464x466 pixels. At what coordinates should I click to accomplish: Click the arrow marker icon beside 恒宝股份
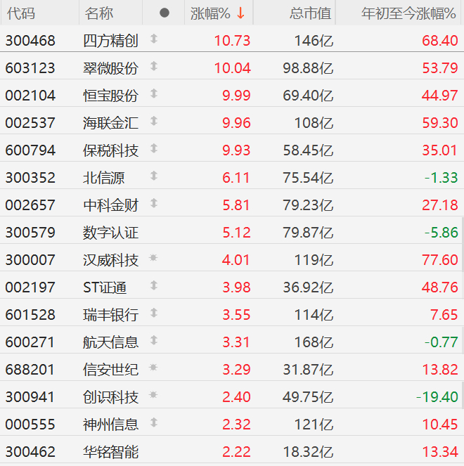click(x=154, y=93)
